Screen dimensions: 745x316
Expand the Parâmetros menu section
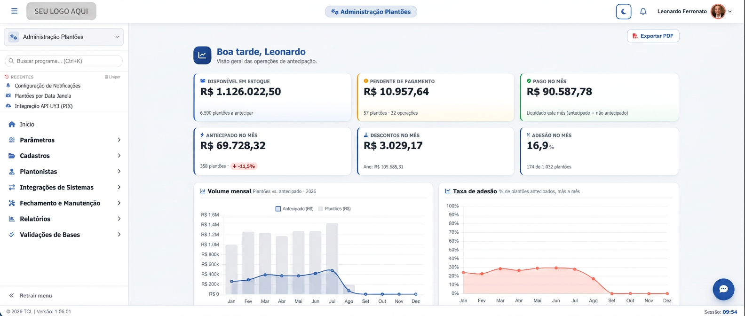pyautogui.click(x=64, y=140)
